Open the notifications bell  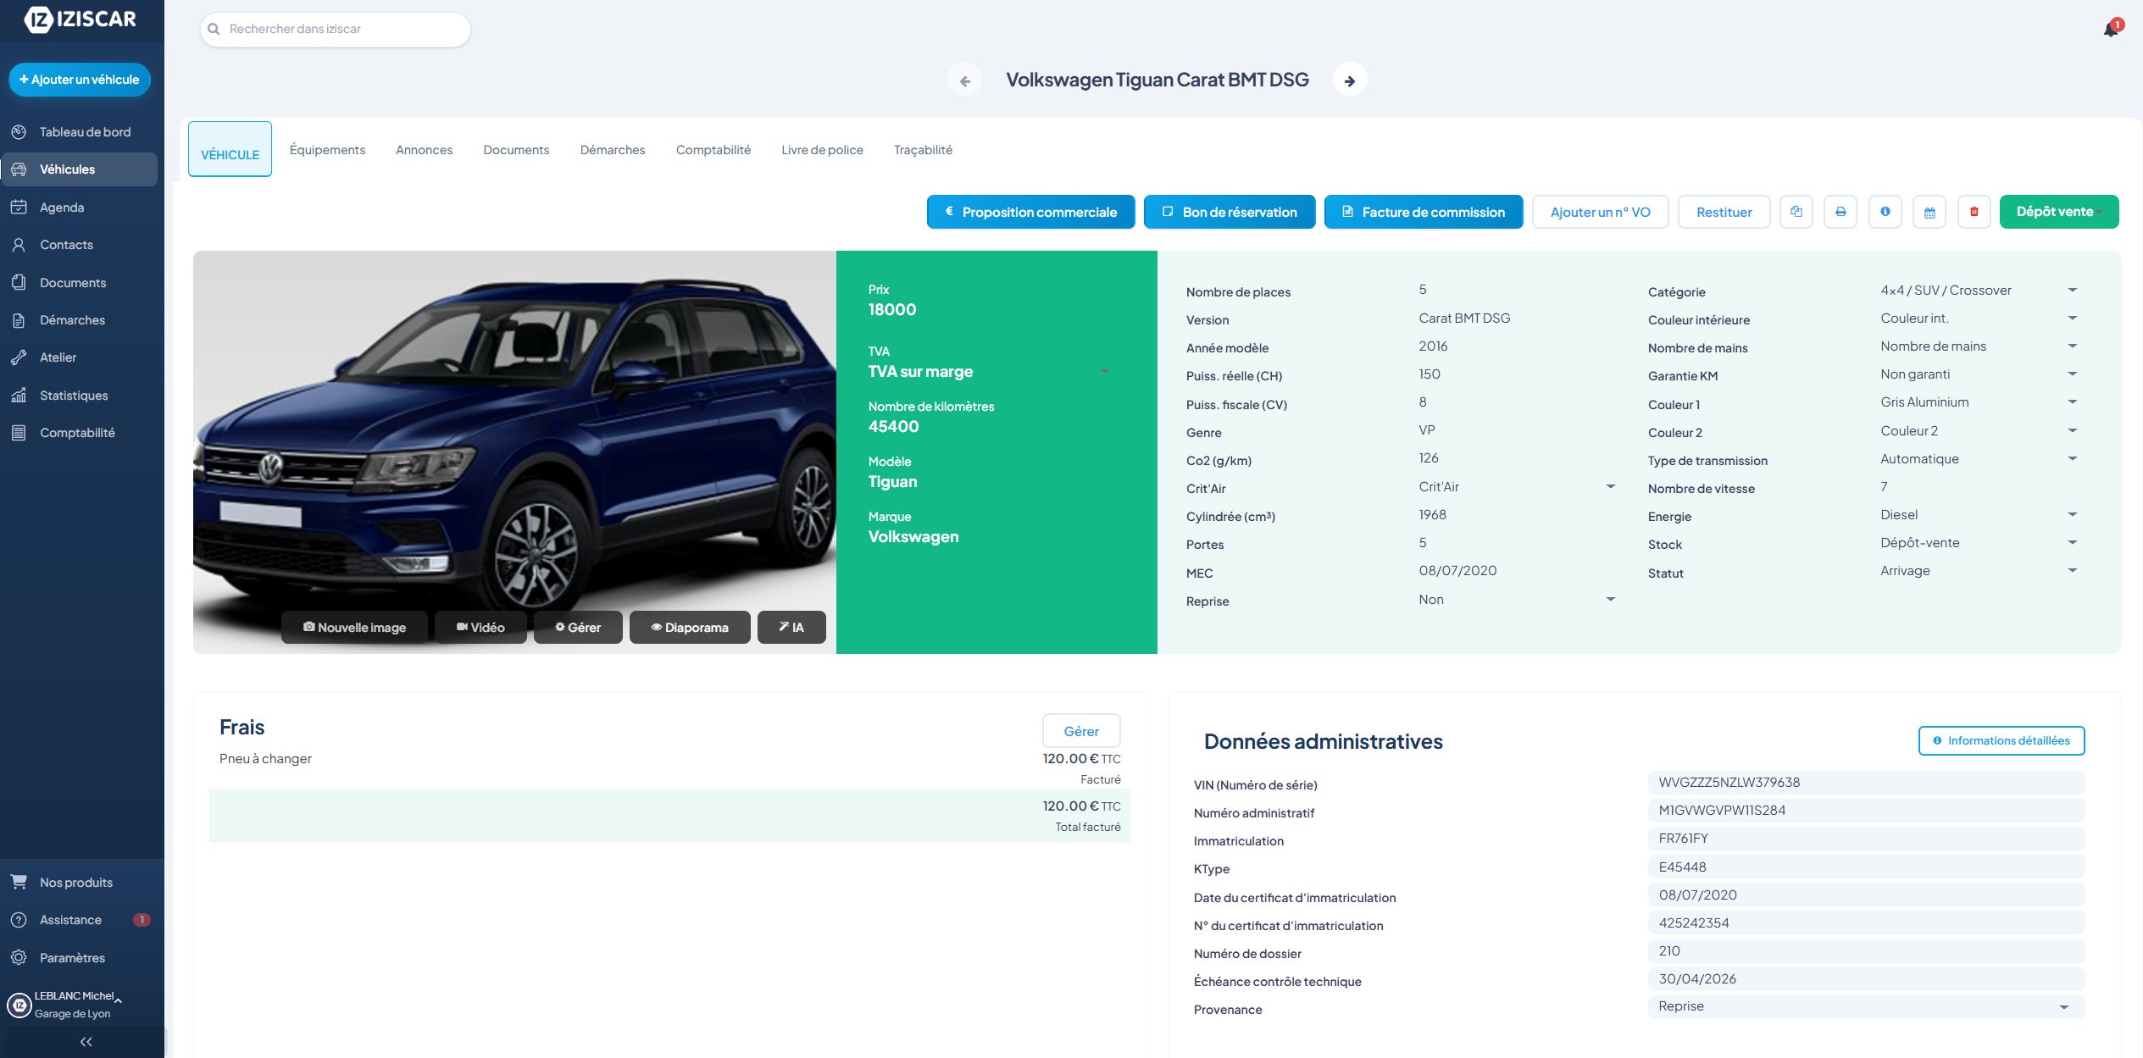(2111, 30)
